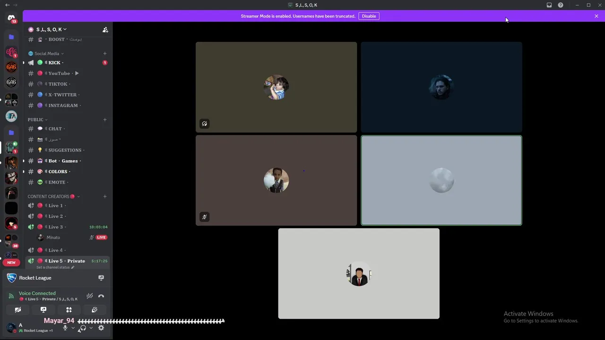Image resolution: width=605 pixels, height=340 pixels.
Task: Open the EMOTE channel
Action: pyautogui.click(x=67, y=182)
